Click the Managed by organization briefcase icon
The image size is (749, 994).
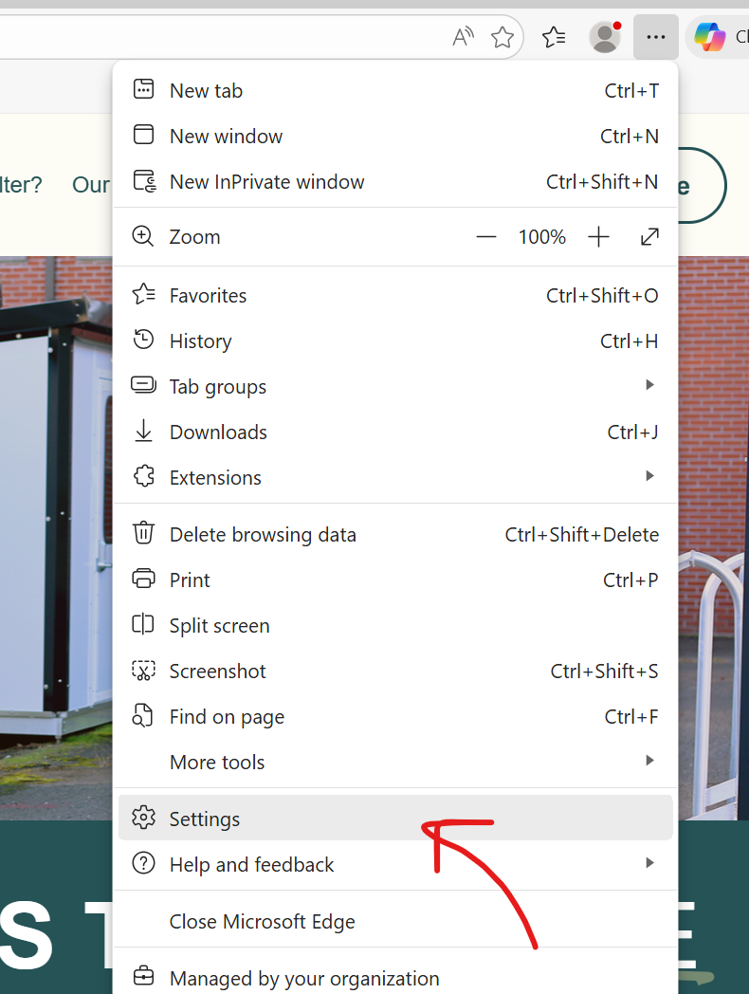pos(143,976)
